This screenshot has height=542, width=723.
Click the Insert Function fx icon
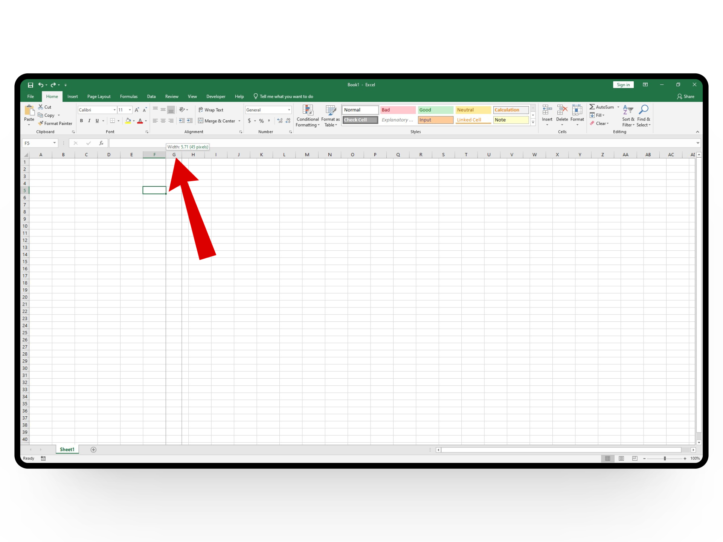pyautogui.click(x=101, y=143)
